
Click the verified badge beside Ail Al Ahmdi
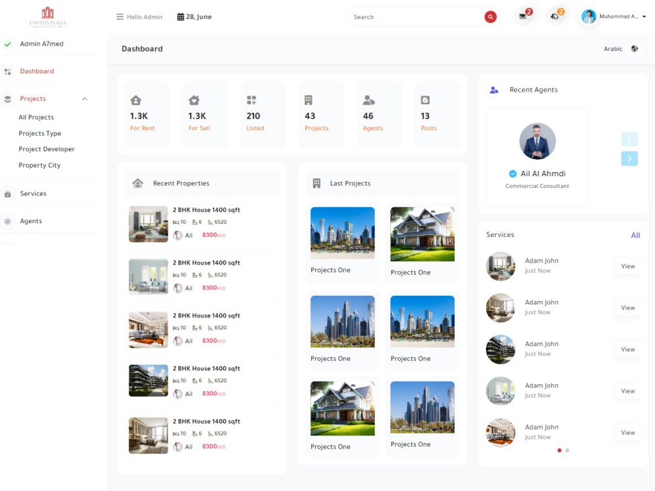(x=513, y=173)
